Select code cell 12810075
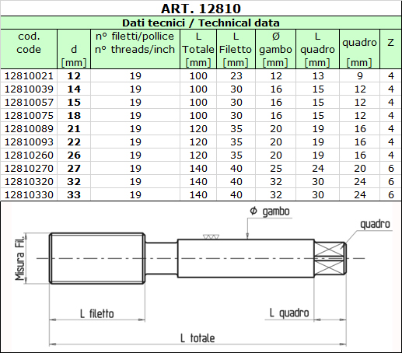 [x=29, y=116]
